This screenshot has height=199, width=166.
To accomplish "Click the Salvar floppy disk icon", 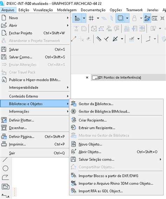I will [x=4, y=49].
